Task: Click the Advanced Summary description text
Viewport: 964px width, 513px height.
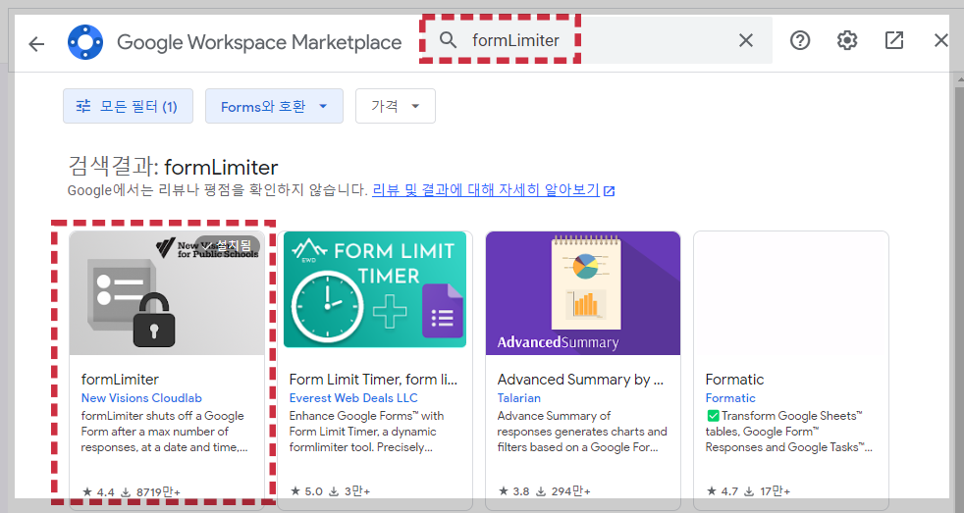Action: pos(582,432)
